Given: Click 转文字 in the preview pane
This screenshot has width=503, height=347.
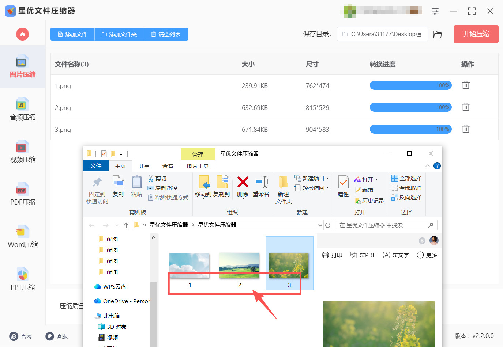Looking at the screenshot, I should click(x=396, y=255).
